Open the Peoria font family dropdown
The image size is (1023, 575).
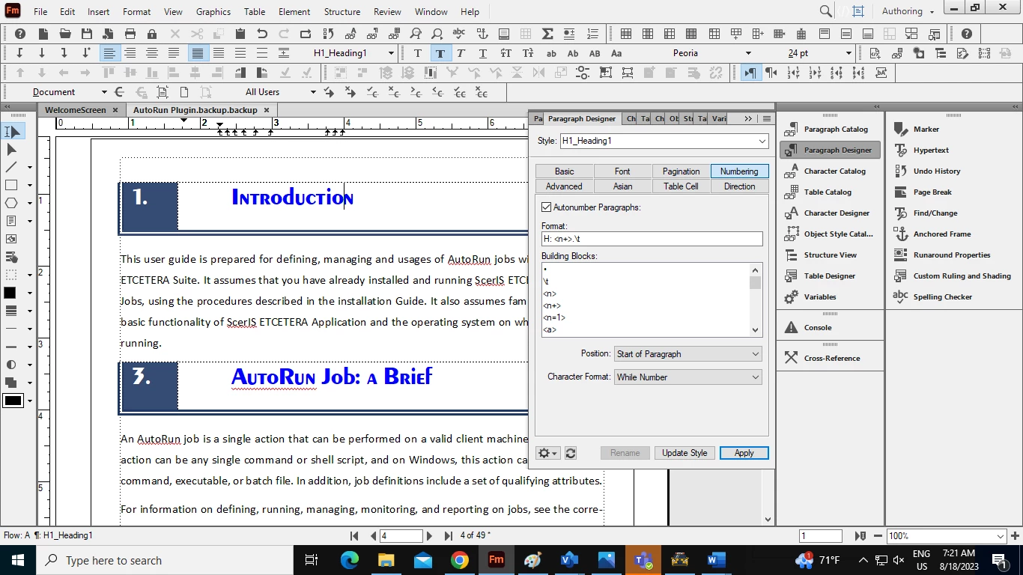pos(748,53)
